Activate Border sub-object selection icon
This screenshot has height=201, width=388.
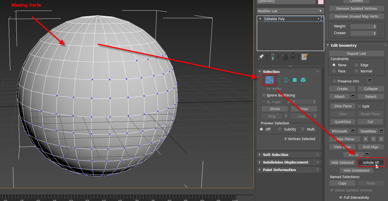coord(286,80)
